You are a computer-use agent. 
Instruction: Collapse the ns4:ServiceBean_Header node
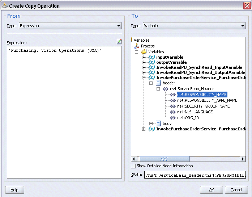coord(158,89)
